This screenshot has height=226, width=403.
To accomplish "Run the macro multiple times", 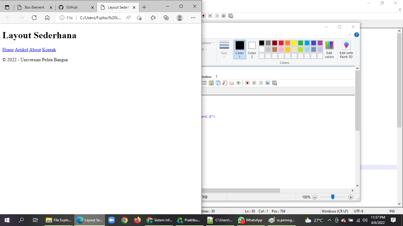I will pyautogui.click(x=268, y=83).
